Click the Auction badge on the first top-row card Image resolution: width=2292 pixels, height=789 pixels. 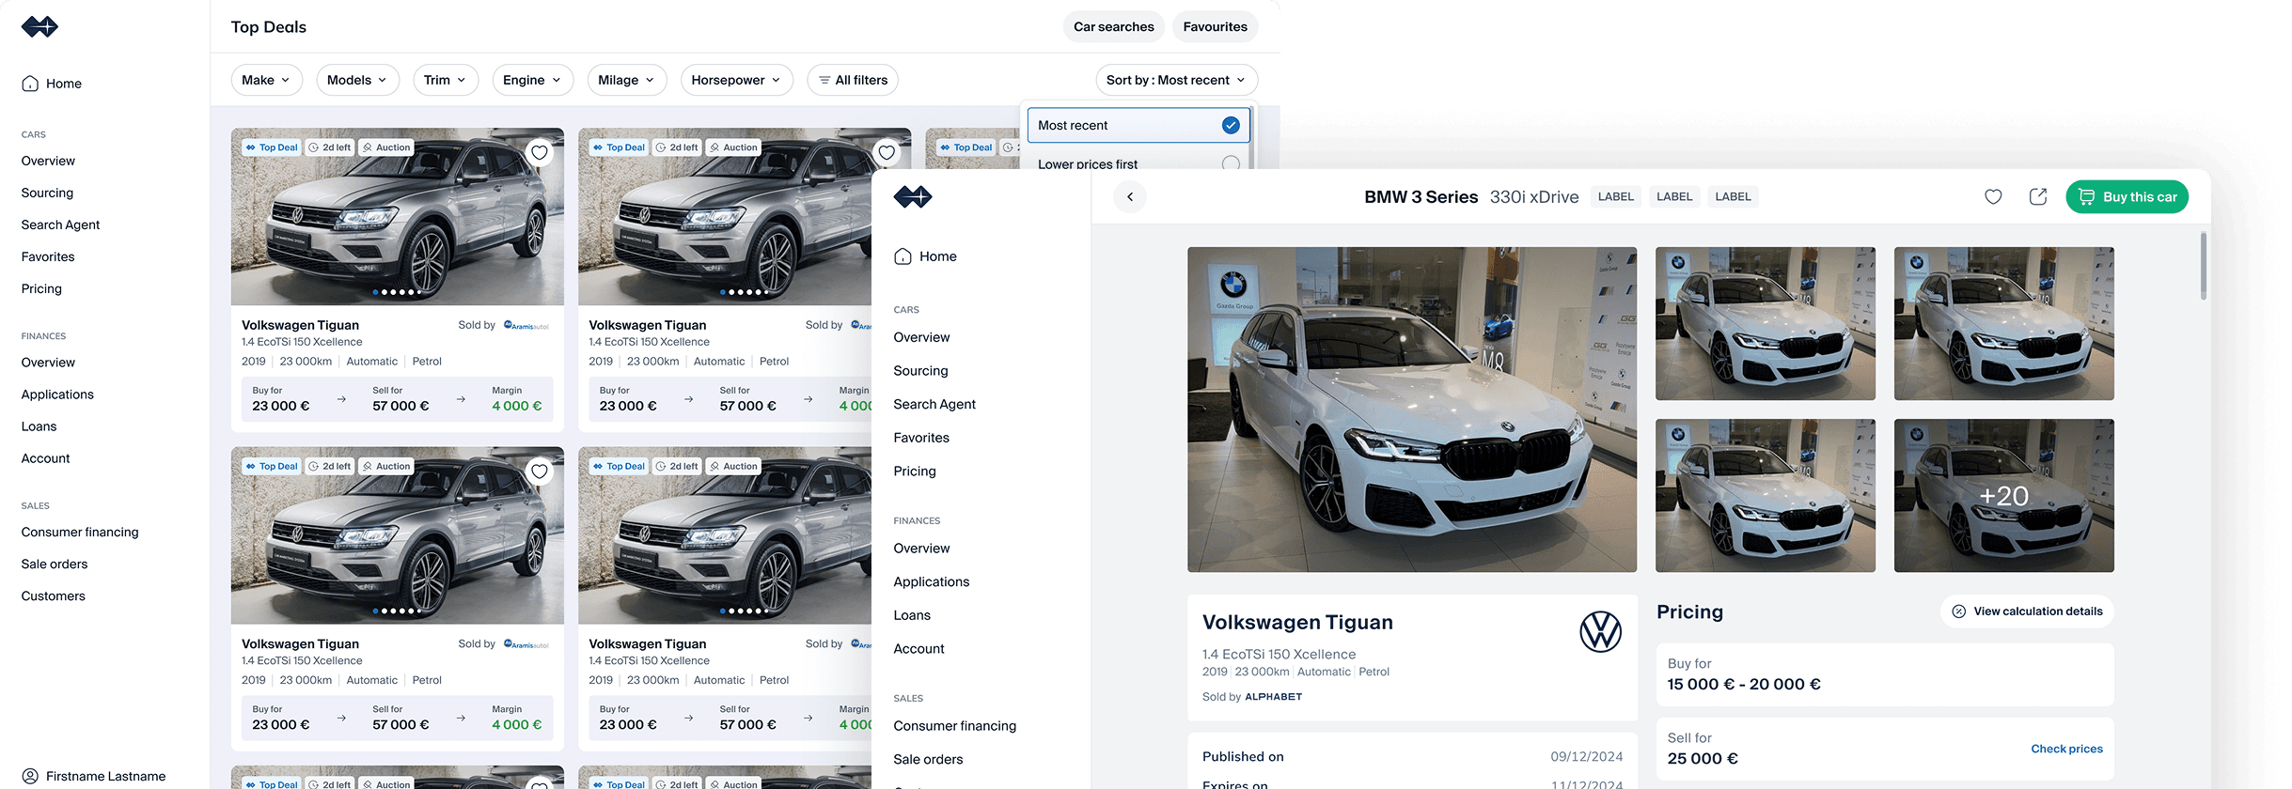(x=386, y=147)
